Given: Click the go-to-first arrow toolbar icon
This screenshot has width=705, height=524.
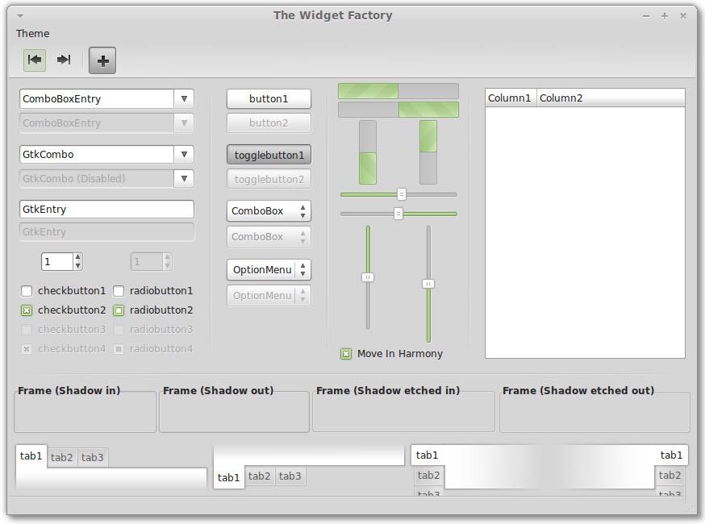Looking at the screenshot, I should click(x=35, y=60).
